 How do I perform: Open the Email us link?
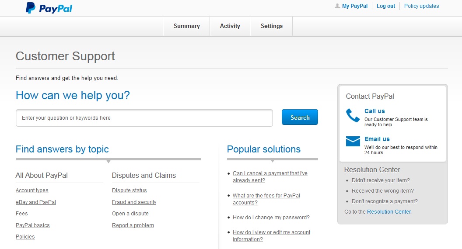(377, 139)
